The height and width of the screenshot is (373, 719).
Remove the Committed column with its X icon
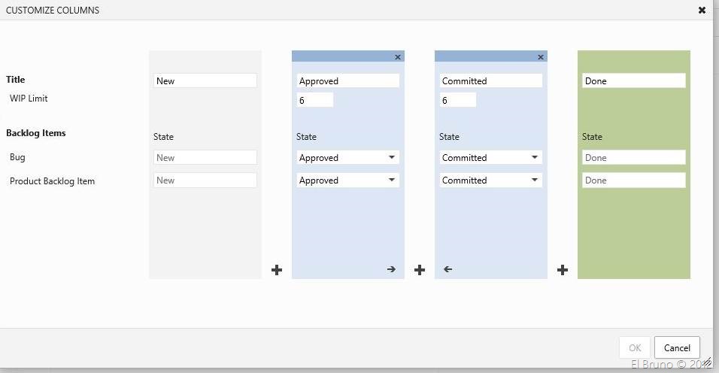(540, 57)
